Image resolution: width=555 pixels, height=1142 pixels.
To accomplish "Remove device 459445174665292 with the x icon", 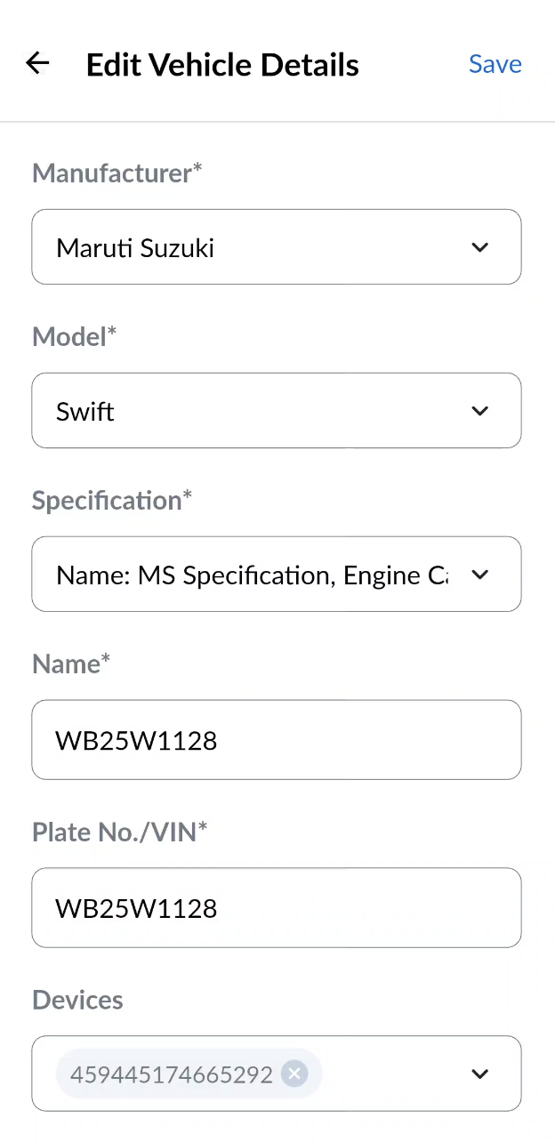I will click(294, 1074).
